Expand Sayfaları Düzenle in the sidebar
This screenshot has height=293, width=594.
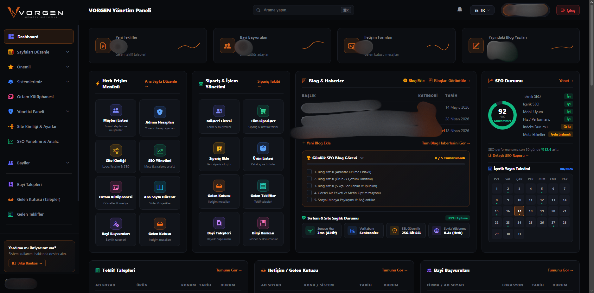pyautogui.click(x=39, y=52)
